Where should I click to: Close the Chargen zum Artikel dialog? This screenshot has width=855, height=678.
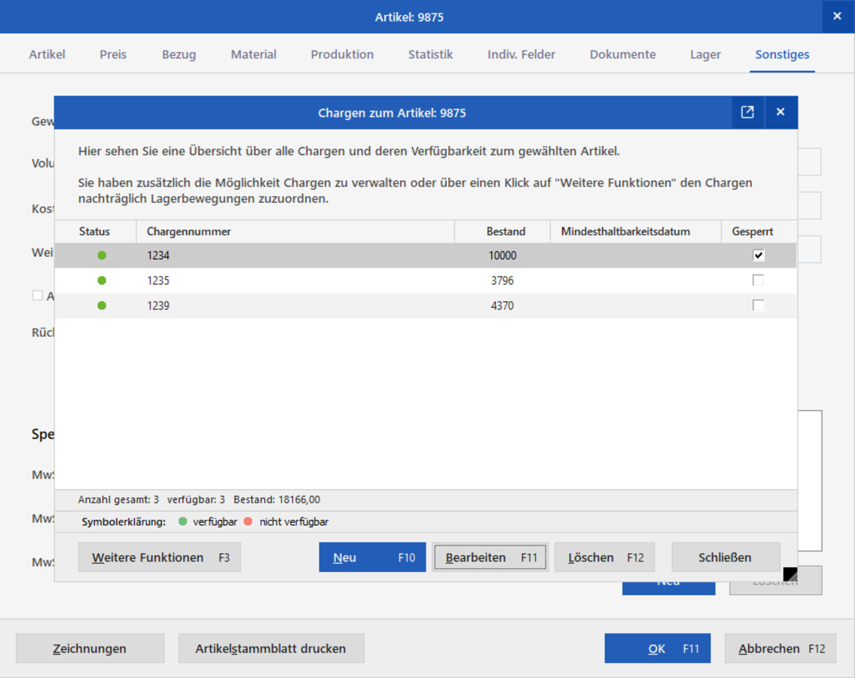pyautogui.click(x=781, y=112)
